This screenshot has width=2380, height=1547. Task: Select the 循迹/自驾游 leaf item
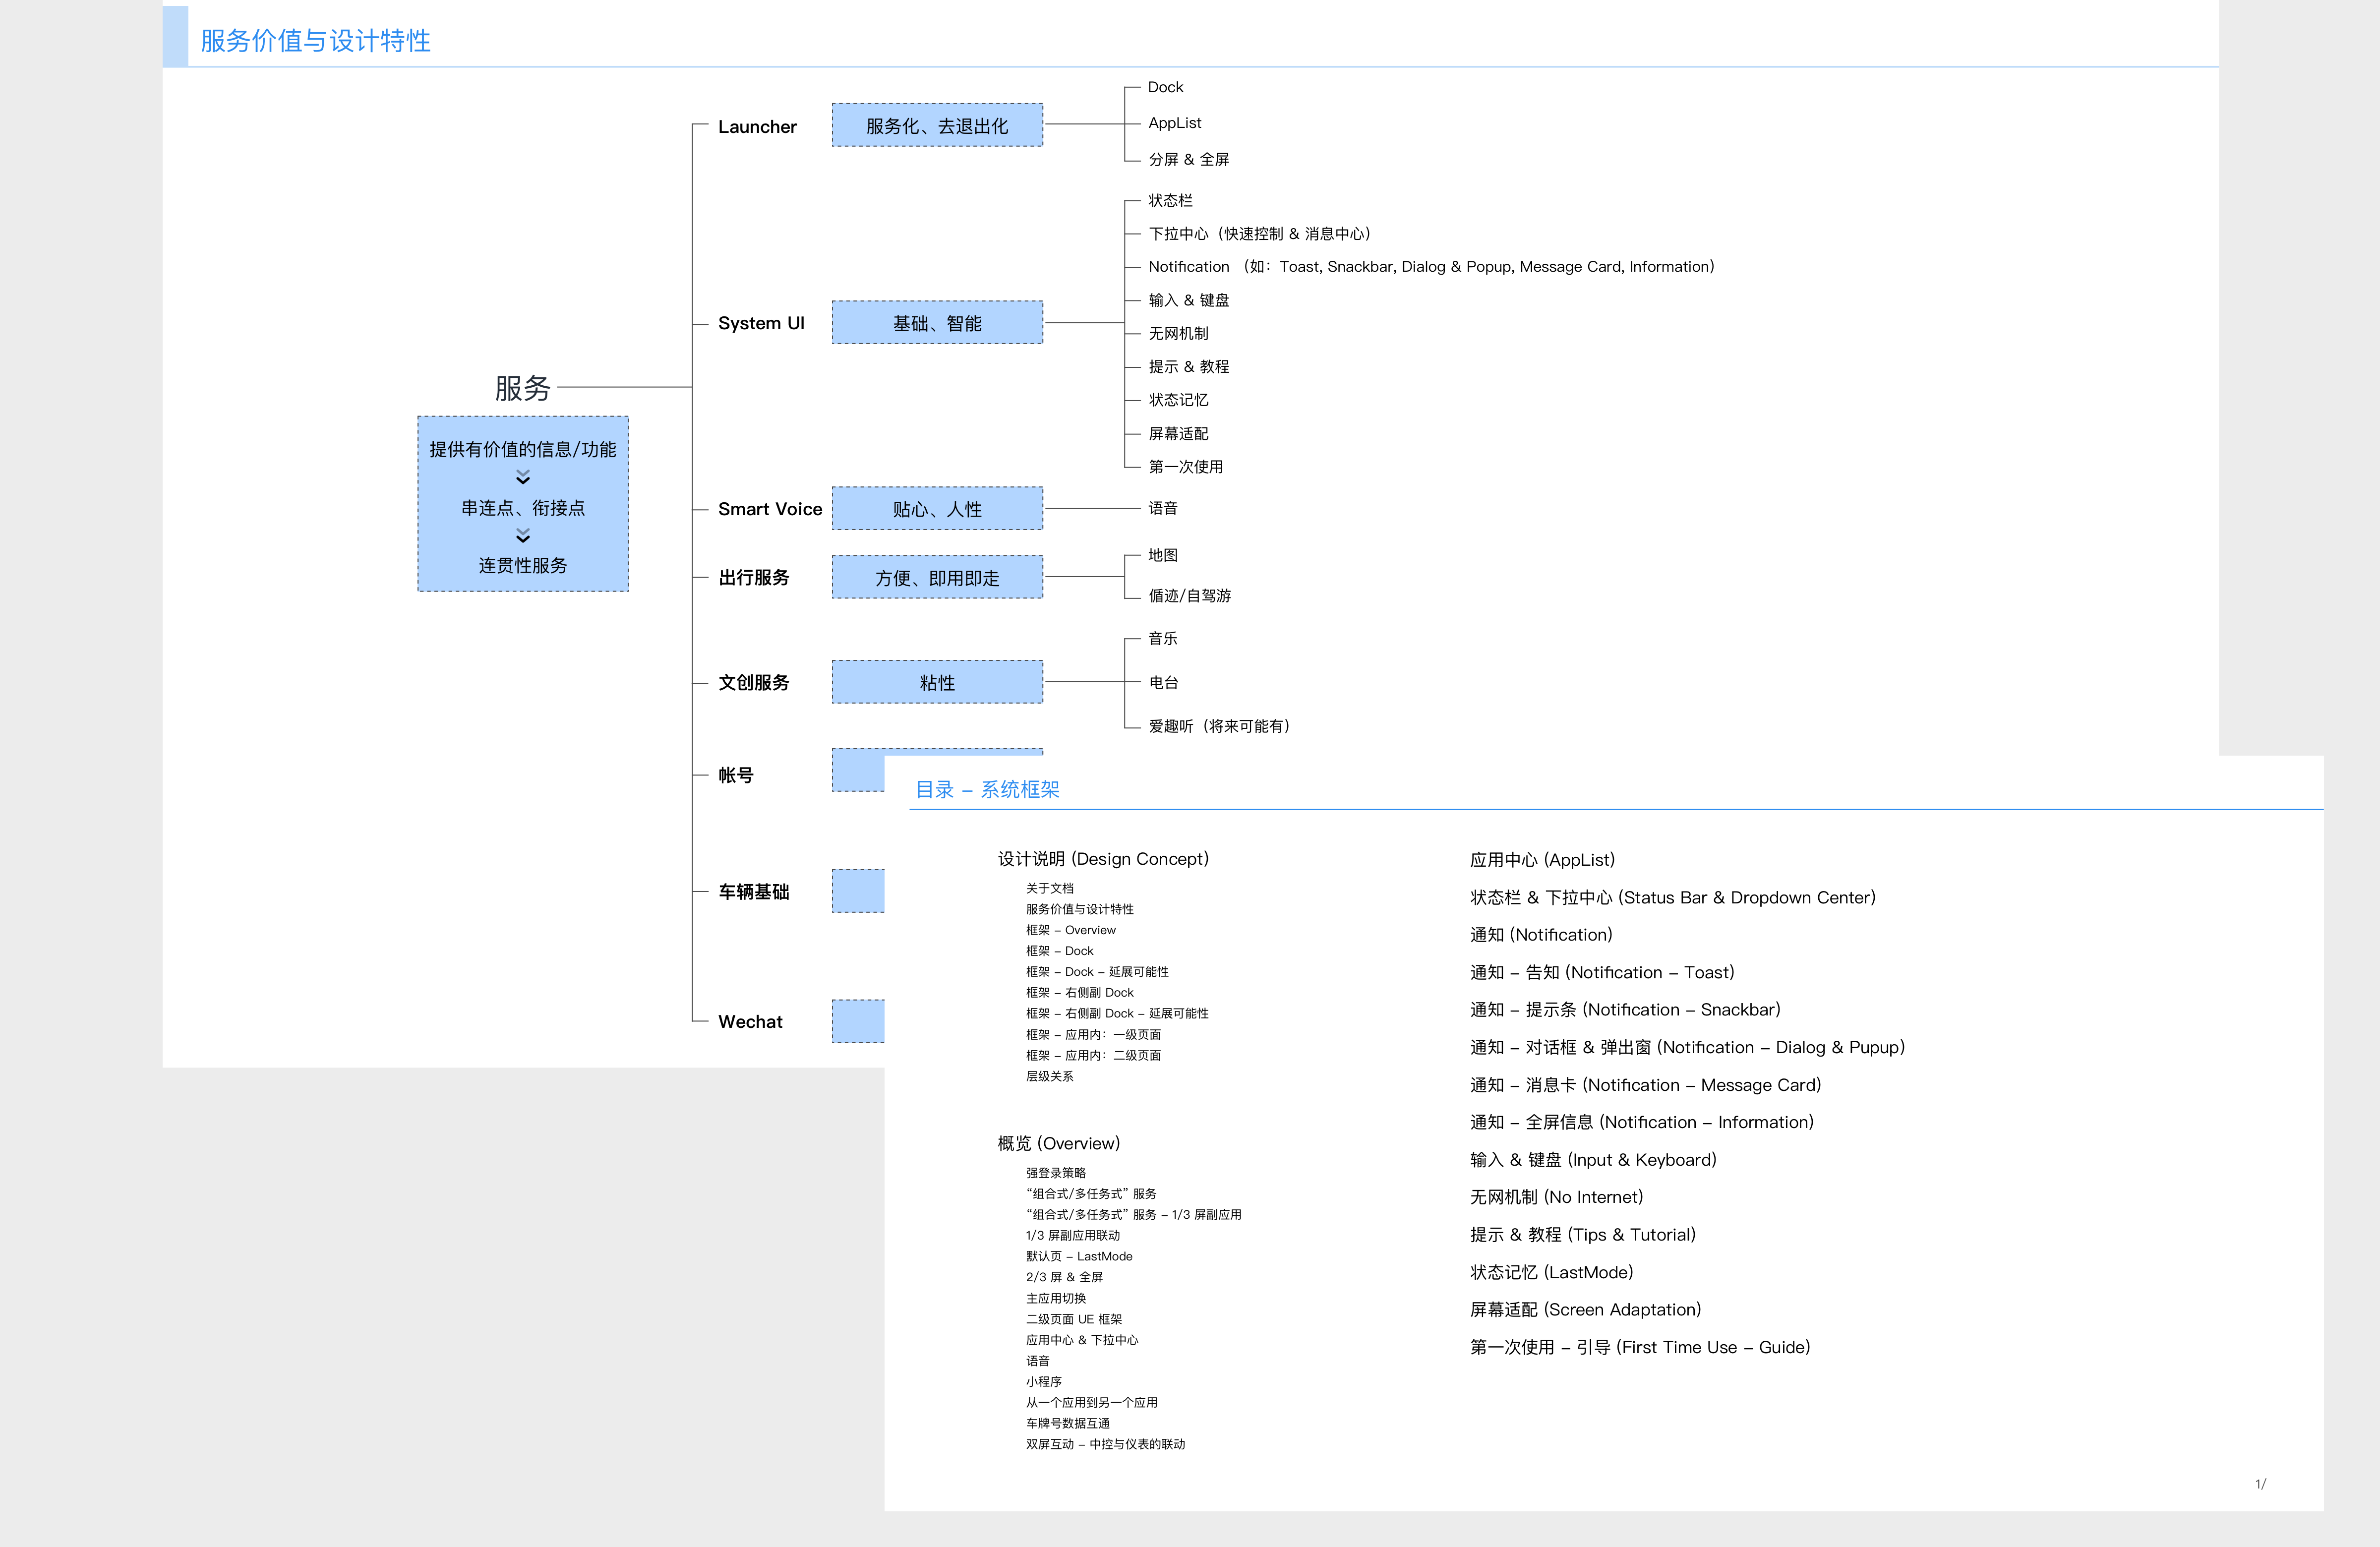[x=1189, y=596]
